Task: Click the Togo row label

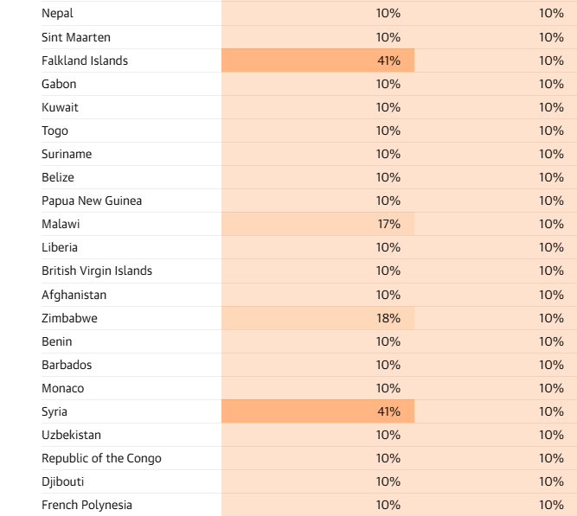Action: pos(54,131)
